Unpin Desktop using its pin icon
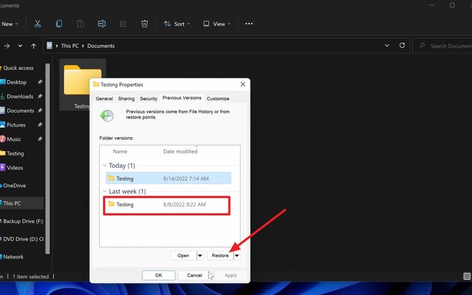Viewport: 472px width, 295px height. (x=40, y=82)
